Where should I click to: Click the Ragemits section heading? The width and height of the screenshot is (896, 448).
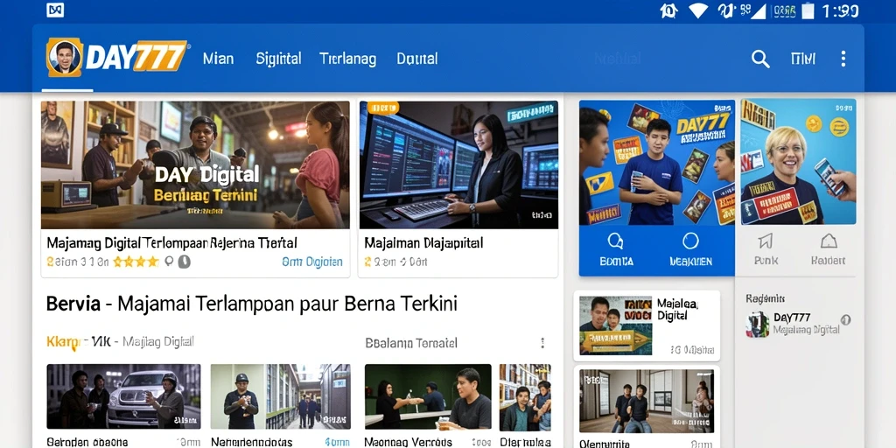[765, 298]
